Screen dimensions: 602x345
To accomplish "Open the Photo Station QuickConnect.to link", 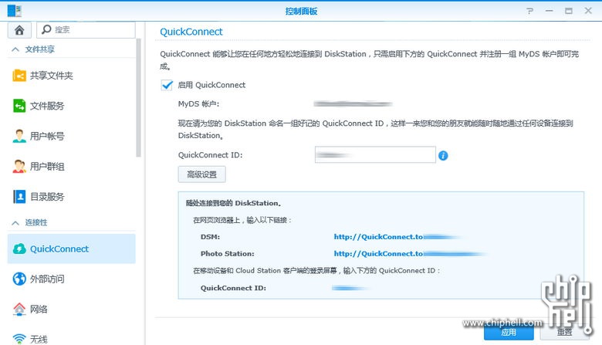I will pyautogui.click(x=410, y=254).
